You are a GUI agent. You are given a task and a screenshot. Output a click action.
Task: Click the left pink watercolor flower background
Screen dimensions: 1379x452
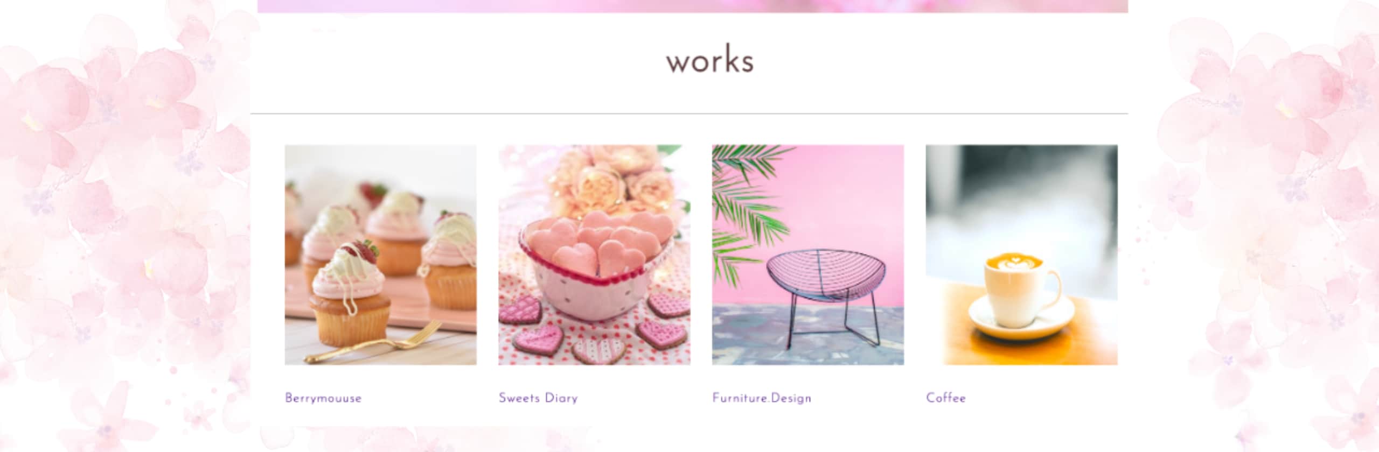point(125,226)
